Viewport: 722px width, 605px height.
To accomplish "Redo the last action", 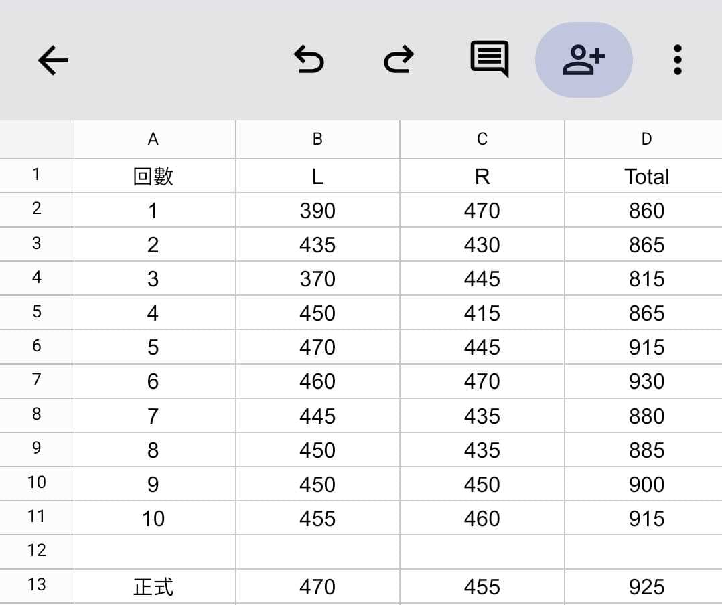I will (x=399, y=60).
